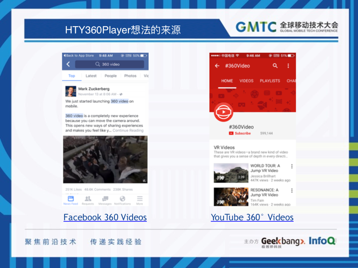Open the Messages icon in Facebook
358x268 pixels.
(105, 200)
